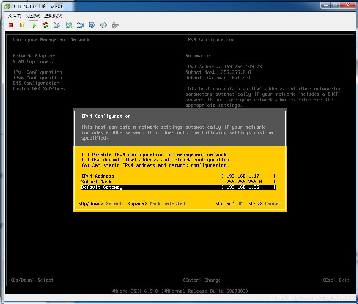
Task: Click the red Power Off stop icon
Action: tap(11, 25)
